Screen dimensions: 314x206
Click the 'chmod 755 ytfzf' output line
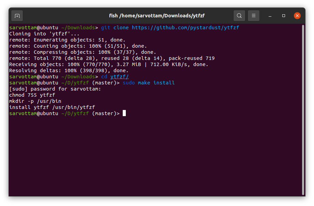(x=32, y=95)
